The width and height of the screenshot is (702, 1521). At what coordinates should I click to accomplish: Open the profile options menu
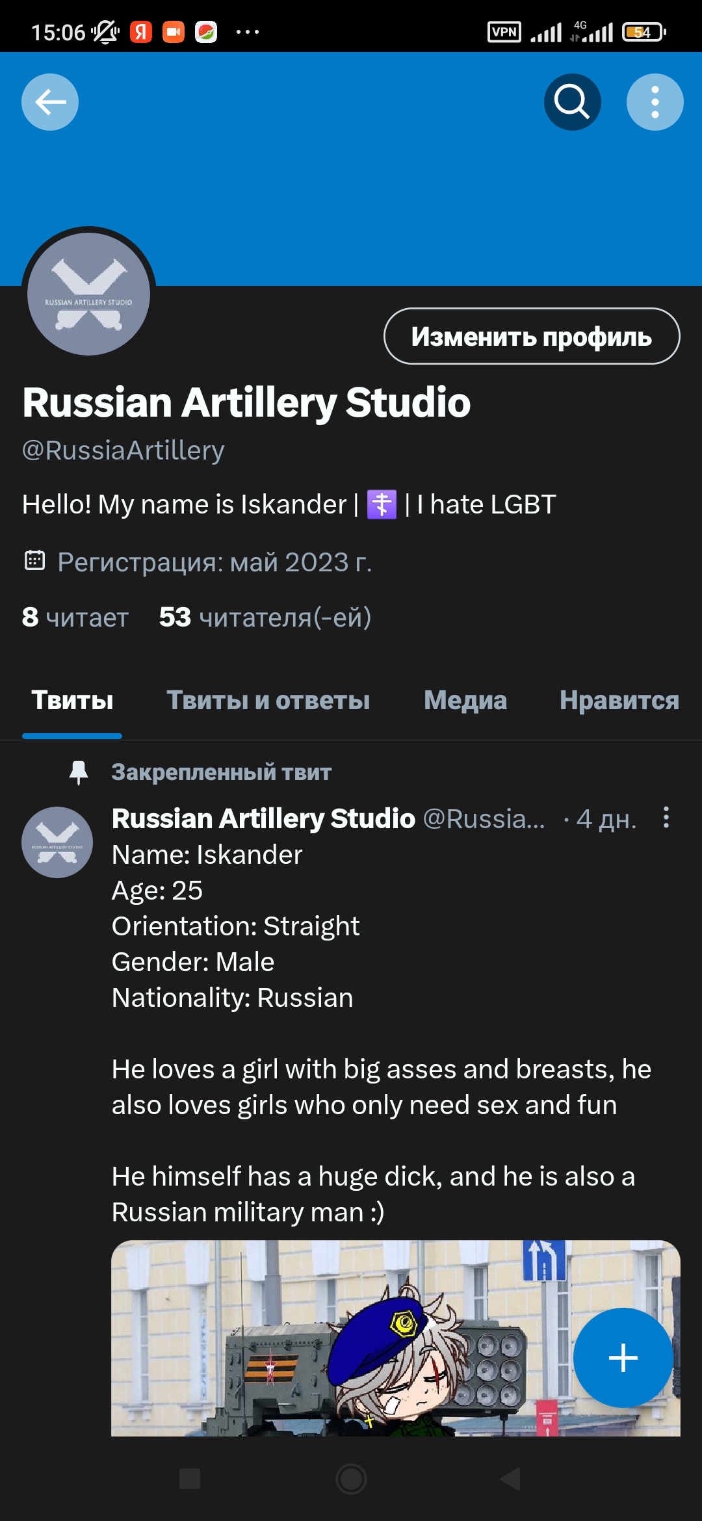point(654,101)
